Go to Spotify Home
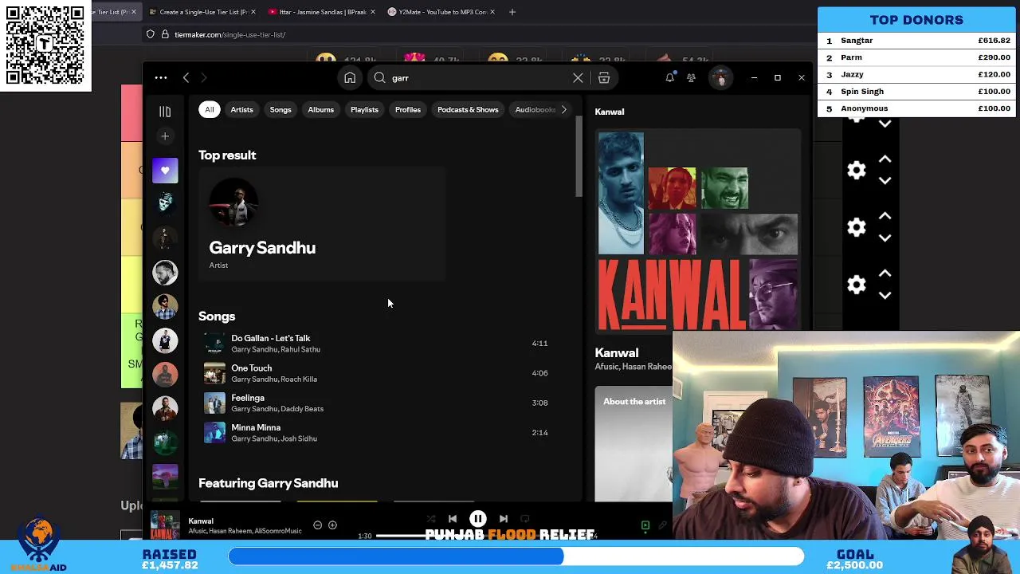The image size is (1020, 574). [350, 78]
